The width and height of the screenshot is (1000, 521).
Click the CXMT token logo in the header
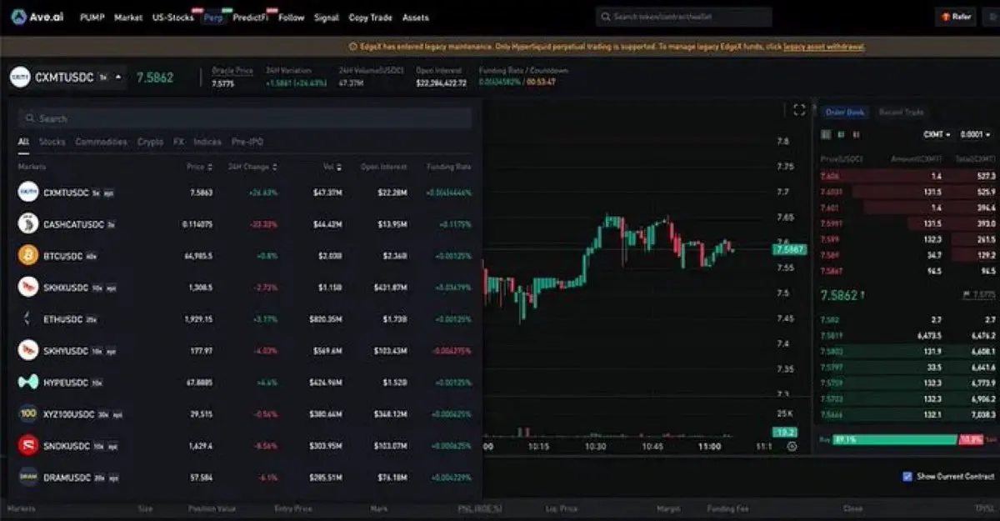coord(20,78)
